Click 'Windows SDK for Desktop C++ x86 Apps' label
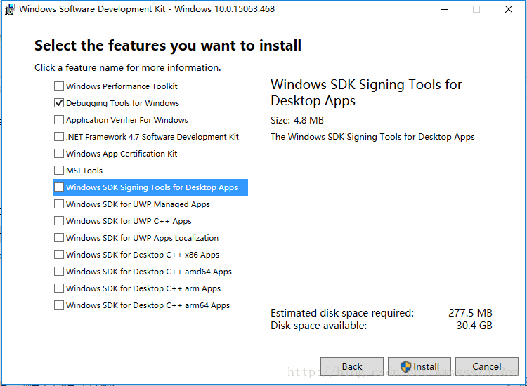527x386 pixels. click(143, 255)
